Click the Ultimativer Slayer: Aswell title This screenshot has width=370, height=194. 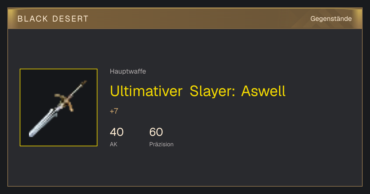coord(198,91)
